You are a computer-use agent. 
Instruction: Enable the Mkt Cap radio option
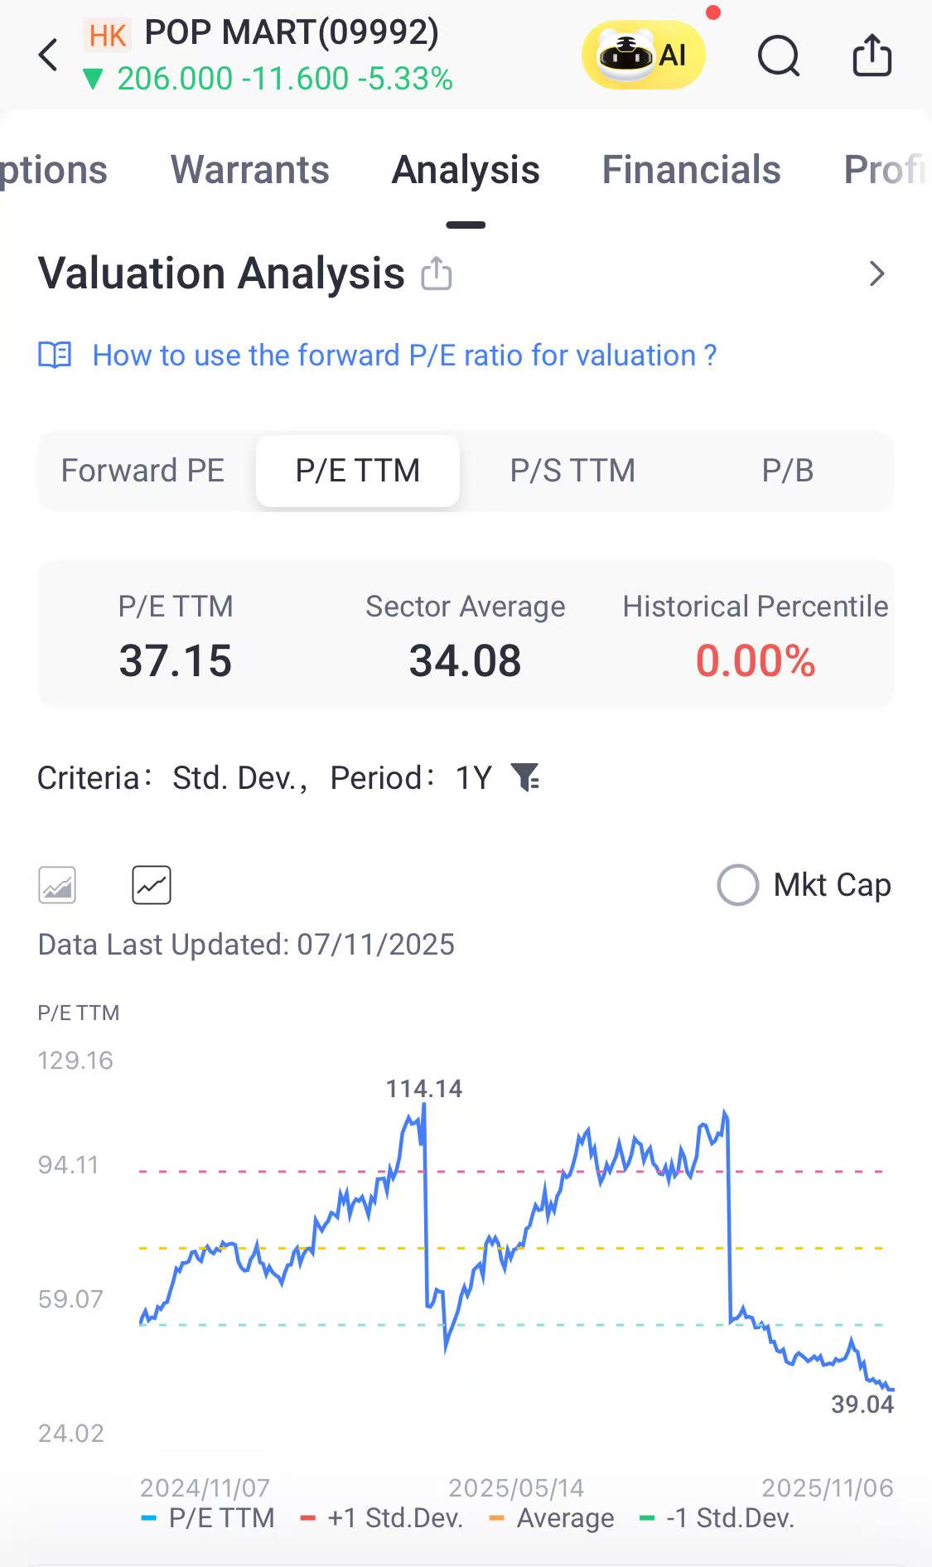737,885
